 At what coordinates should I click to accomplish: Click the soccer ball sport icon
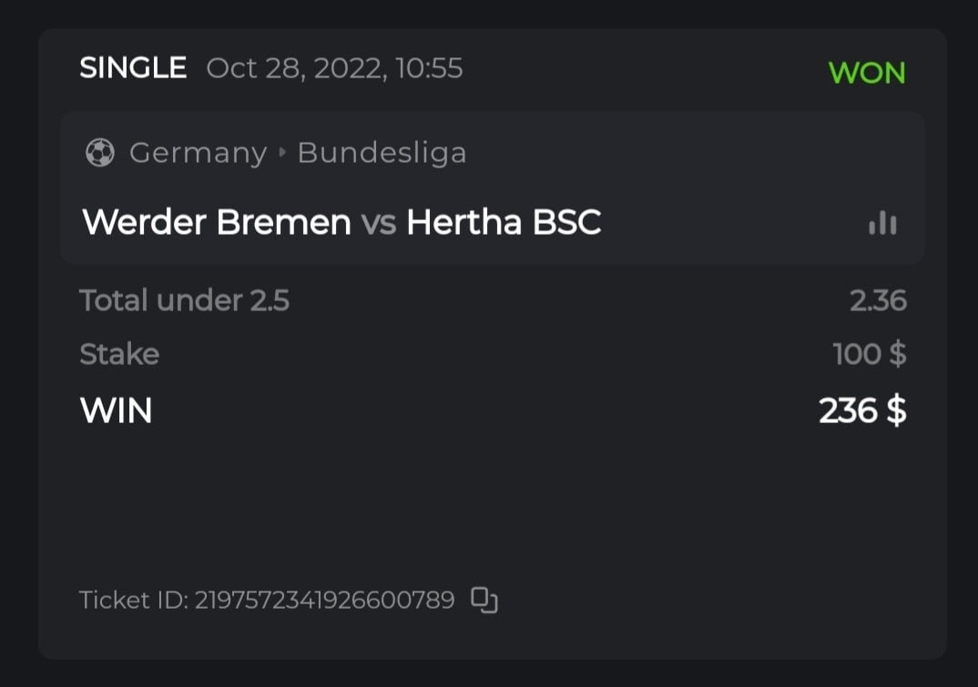99,153
